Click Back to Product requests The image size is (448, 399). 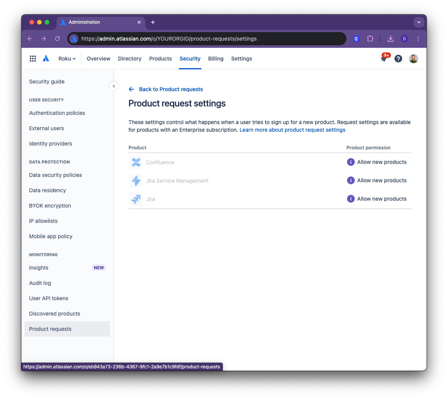pyautogui.click(x=171, y=89)
